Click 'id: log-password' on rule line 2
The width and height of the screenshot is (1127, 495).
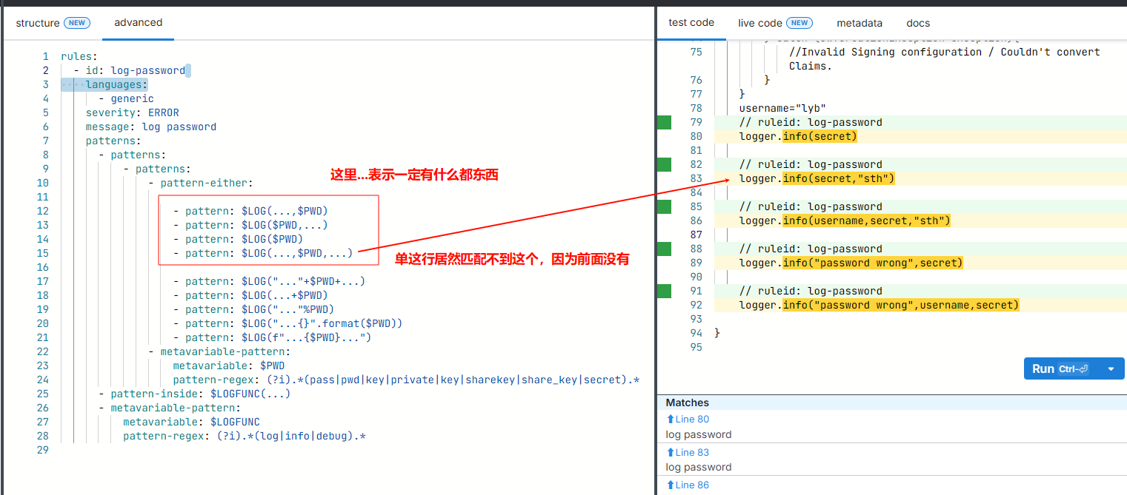pyautogui.click(x=135, y=70)
